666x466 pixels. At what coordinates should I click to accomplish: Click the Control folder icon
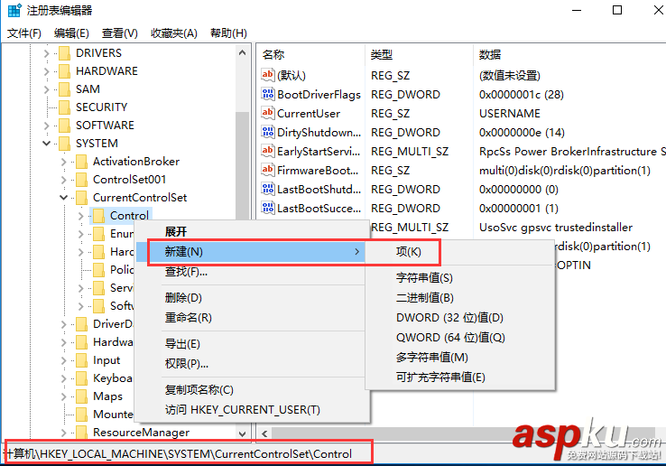(98, 216)
